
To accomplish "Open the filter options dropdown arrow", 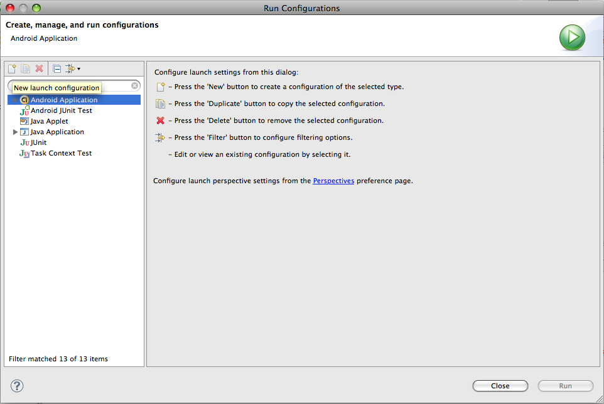I will pos(78,69).
